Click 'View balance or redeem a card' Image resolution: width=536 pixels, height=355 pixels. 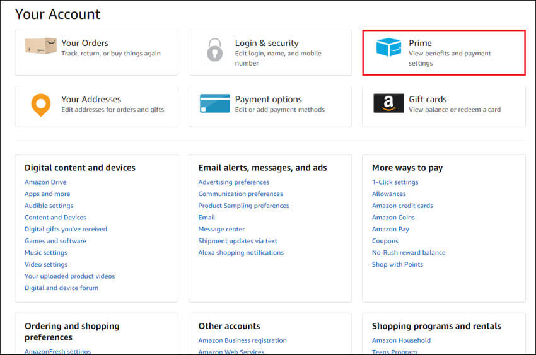pyautogui.click(x=455, y=110)
